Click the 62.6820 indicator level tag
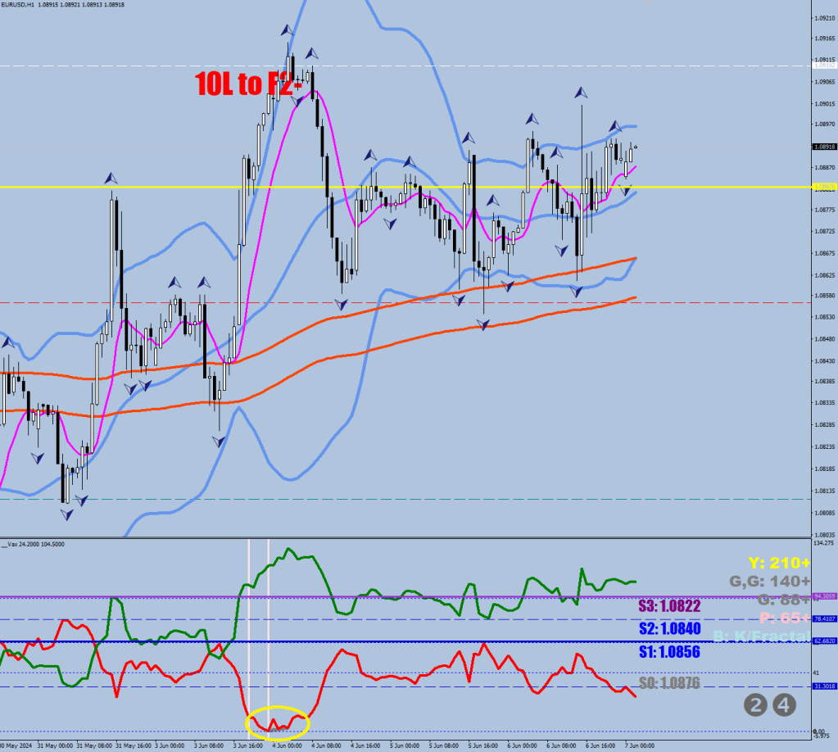The height and width of the screenshot is (752, 838). click(x=823, y=641)
